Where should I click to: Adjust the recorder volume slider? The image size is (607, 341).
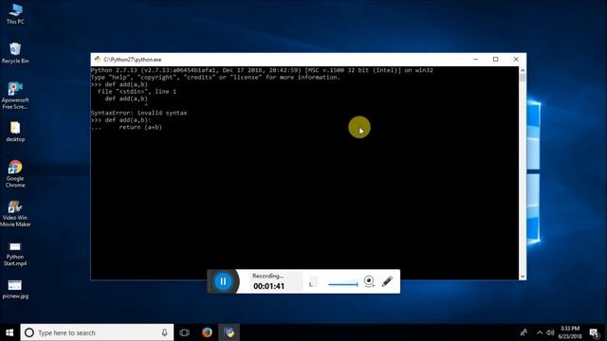click(x=343, y=284)
